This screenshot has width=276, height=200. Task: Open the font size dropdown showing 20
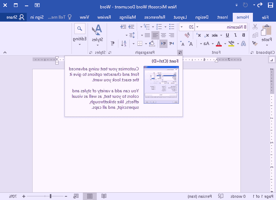pos(181,27)
